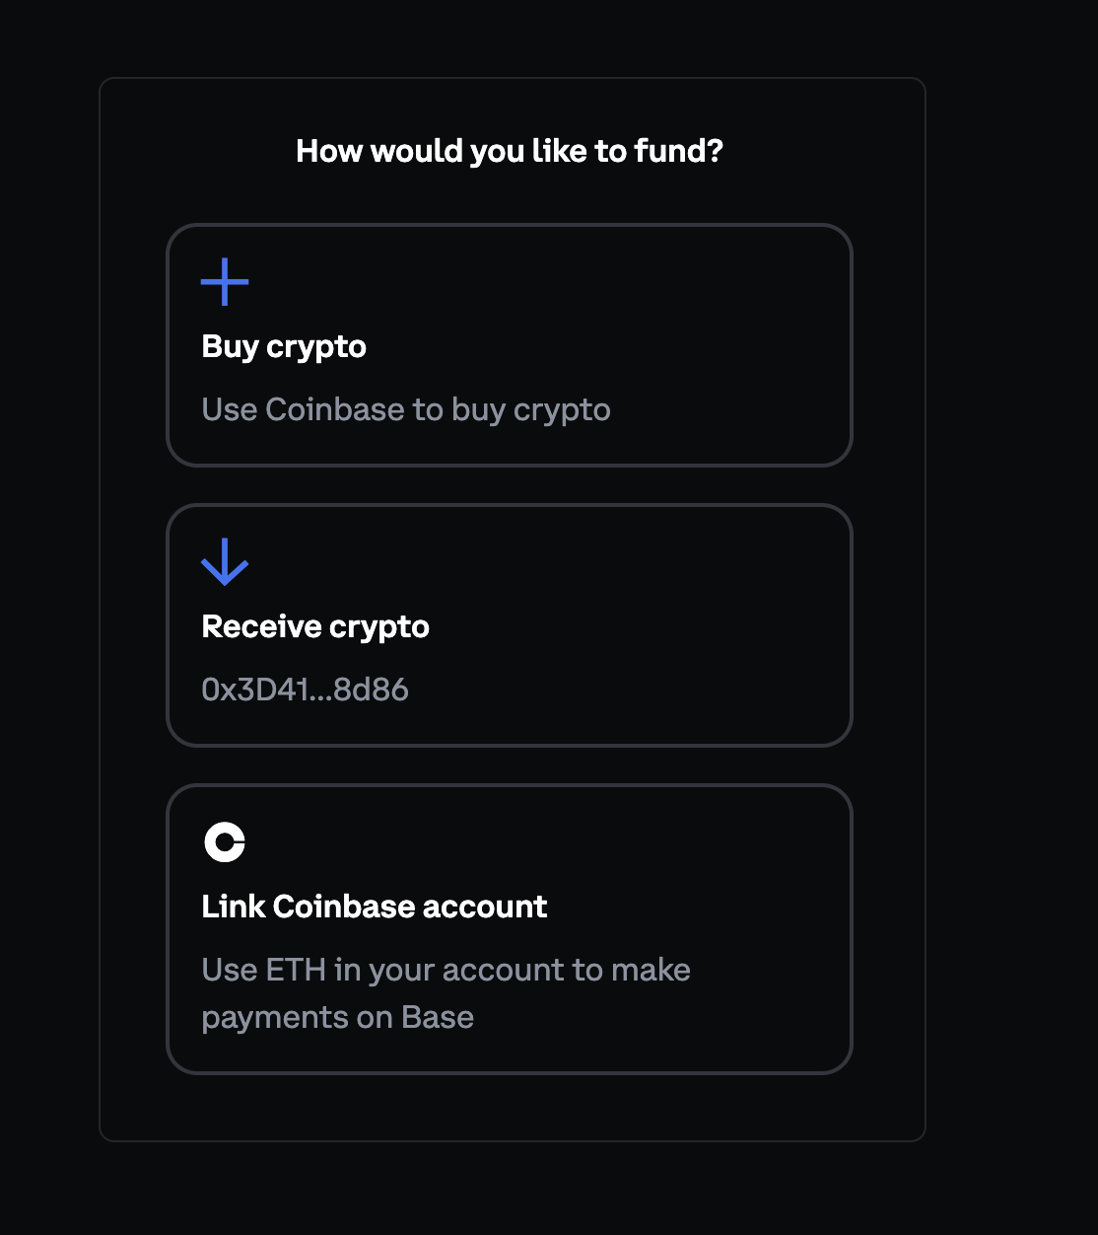Choose the Buy crypto option
1098x1235 pixels.
coord(510,345)
